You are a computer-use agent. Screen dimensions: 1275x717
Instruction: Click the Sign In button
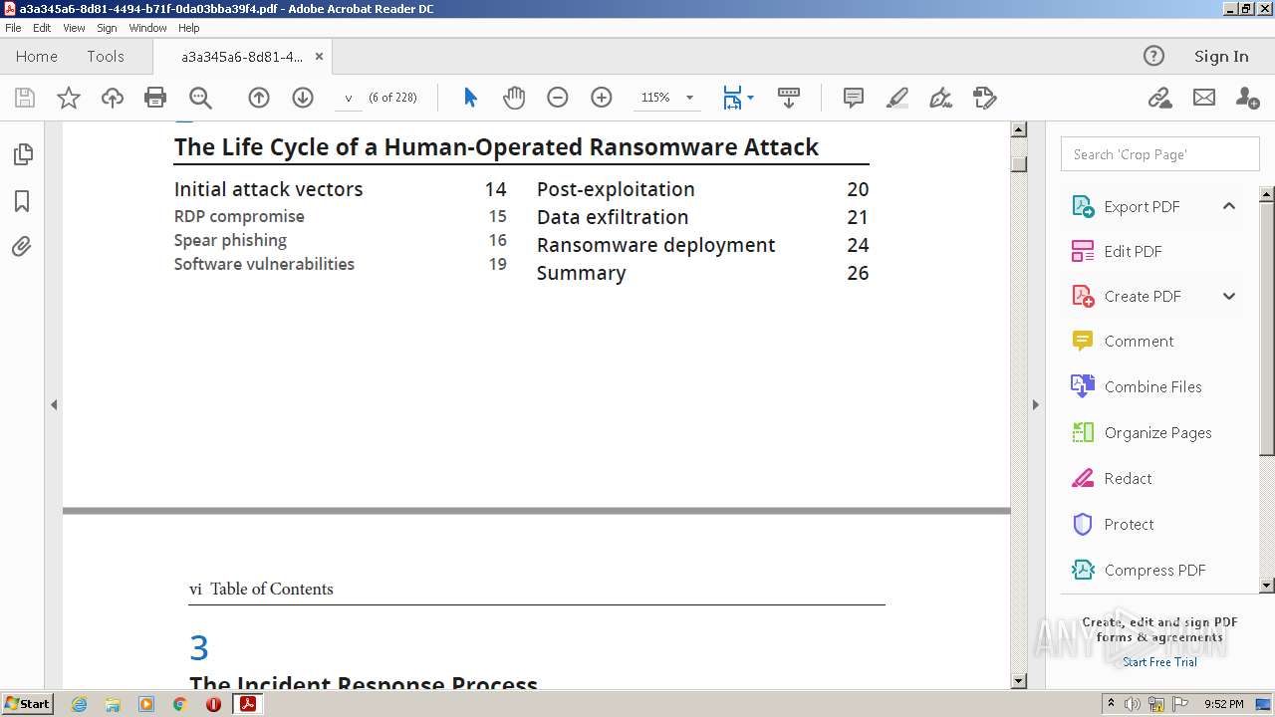point(1221,56)
